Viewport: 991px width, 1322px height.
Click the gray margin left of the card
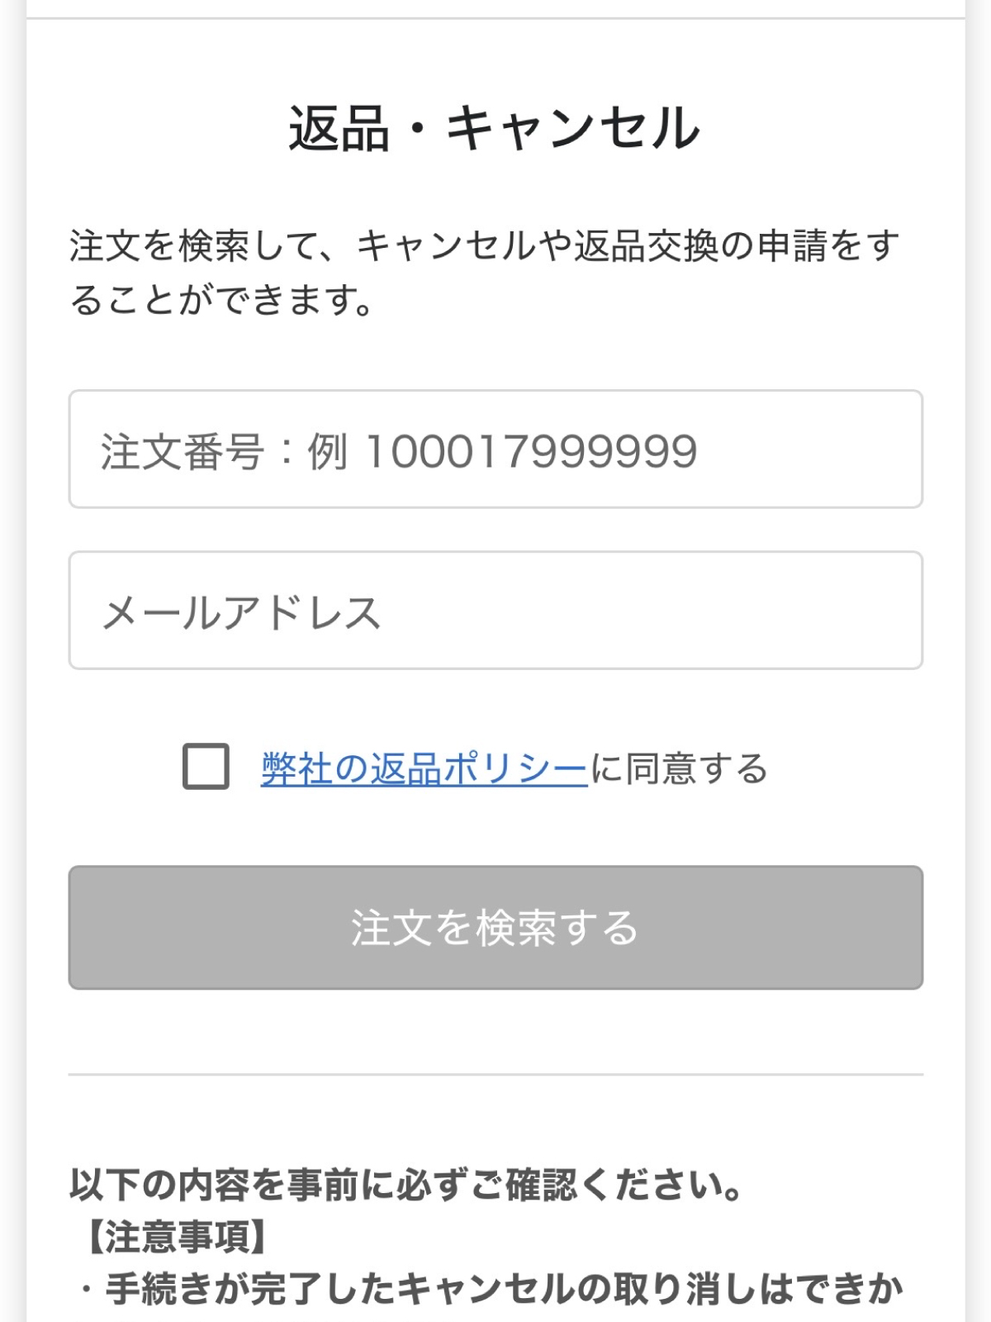[x=12, y=661]
